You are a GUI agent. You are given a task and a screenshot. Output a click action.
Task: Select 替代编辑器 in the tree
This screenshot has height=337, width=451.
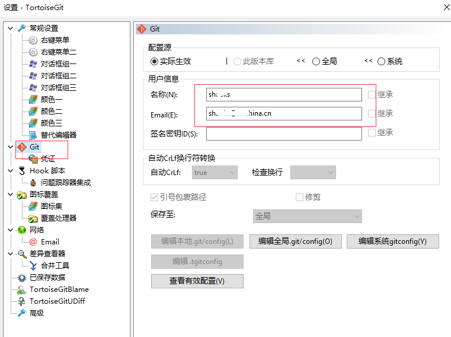click(x=59, y=135)
